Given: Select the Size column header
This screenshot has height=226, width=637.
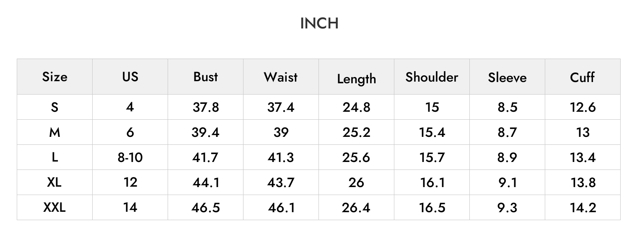Looking at the screenshot, I should point(54,77).
